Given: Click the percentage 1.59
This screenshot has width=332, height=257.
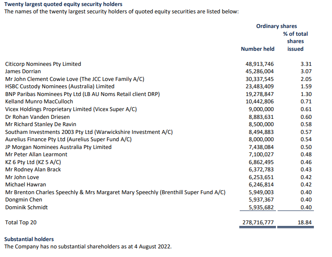Looking at the screenshot, I should (x=306, y=87).
